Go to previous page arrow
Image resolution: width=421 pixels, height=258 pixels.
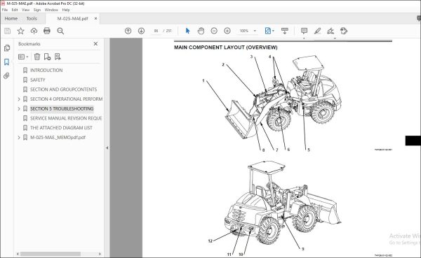(128, 31)
